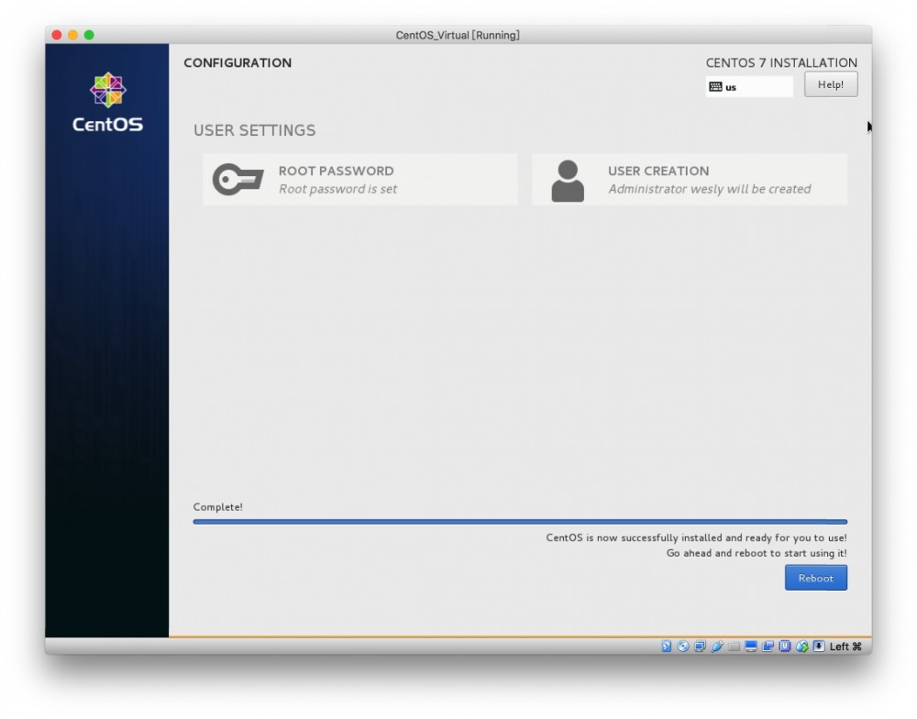Click the 'Complete!' status label

click(x=217, y=506)
